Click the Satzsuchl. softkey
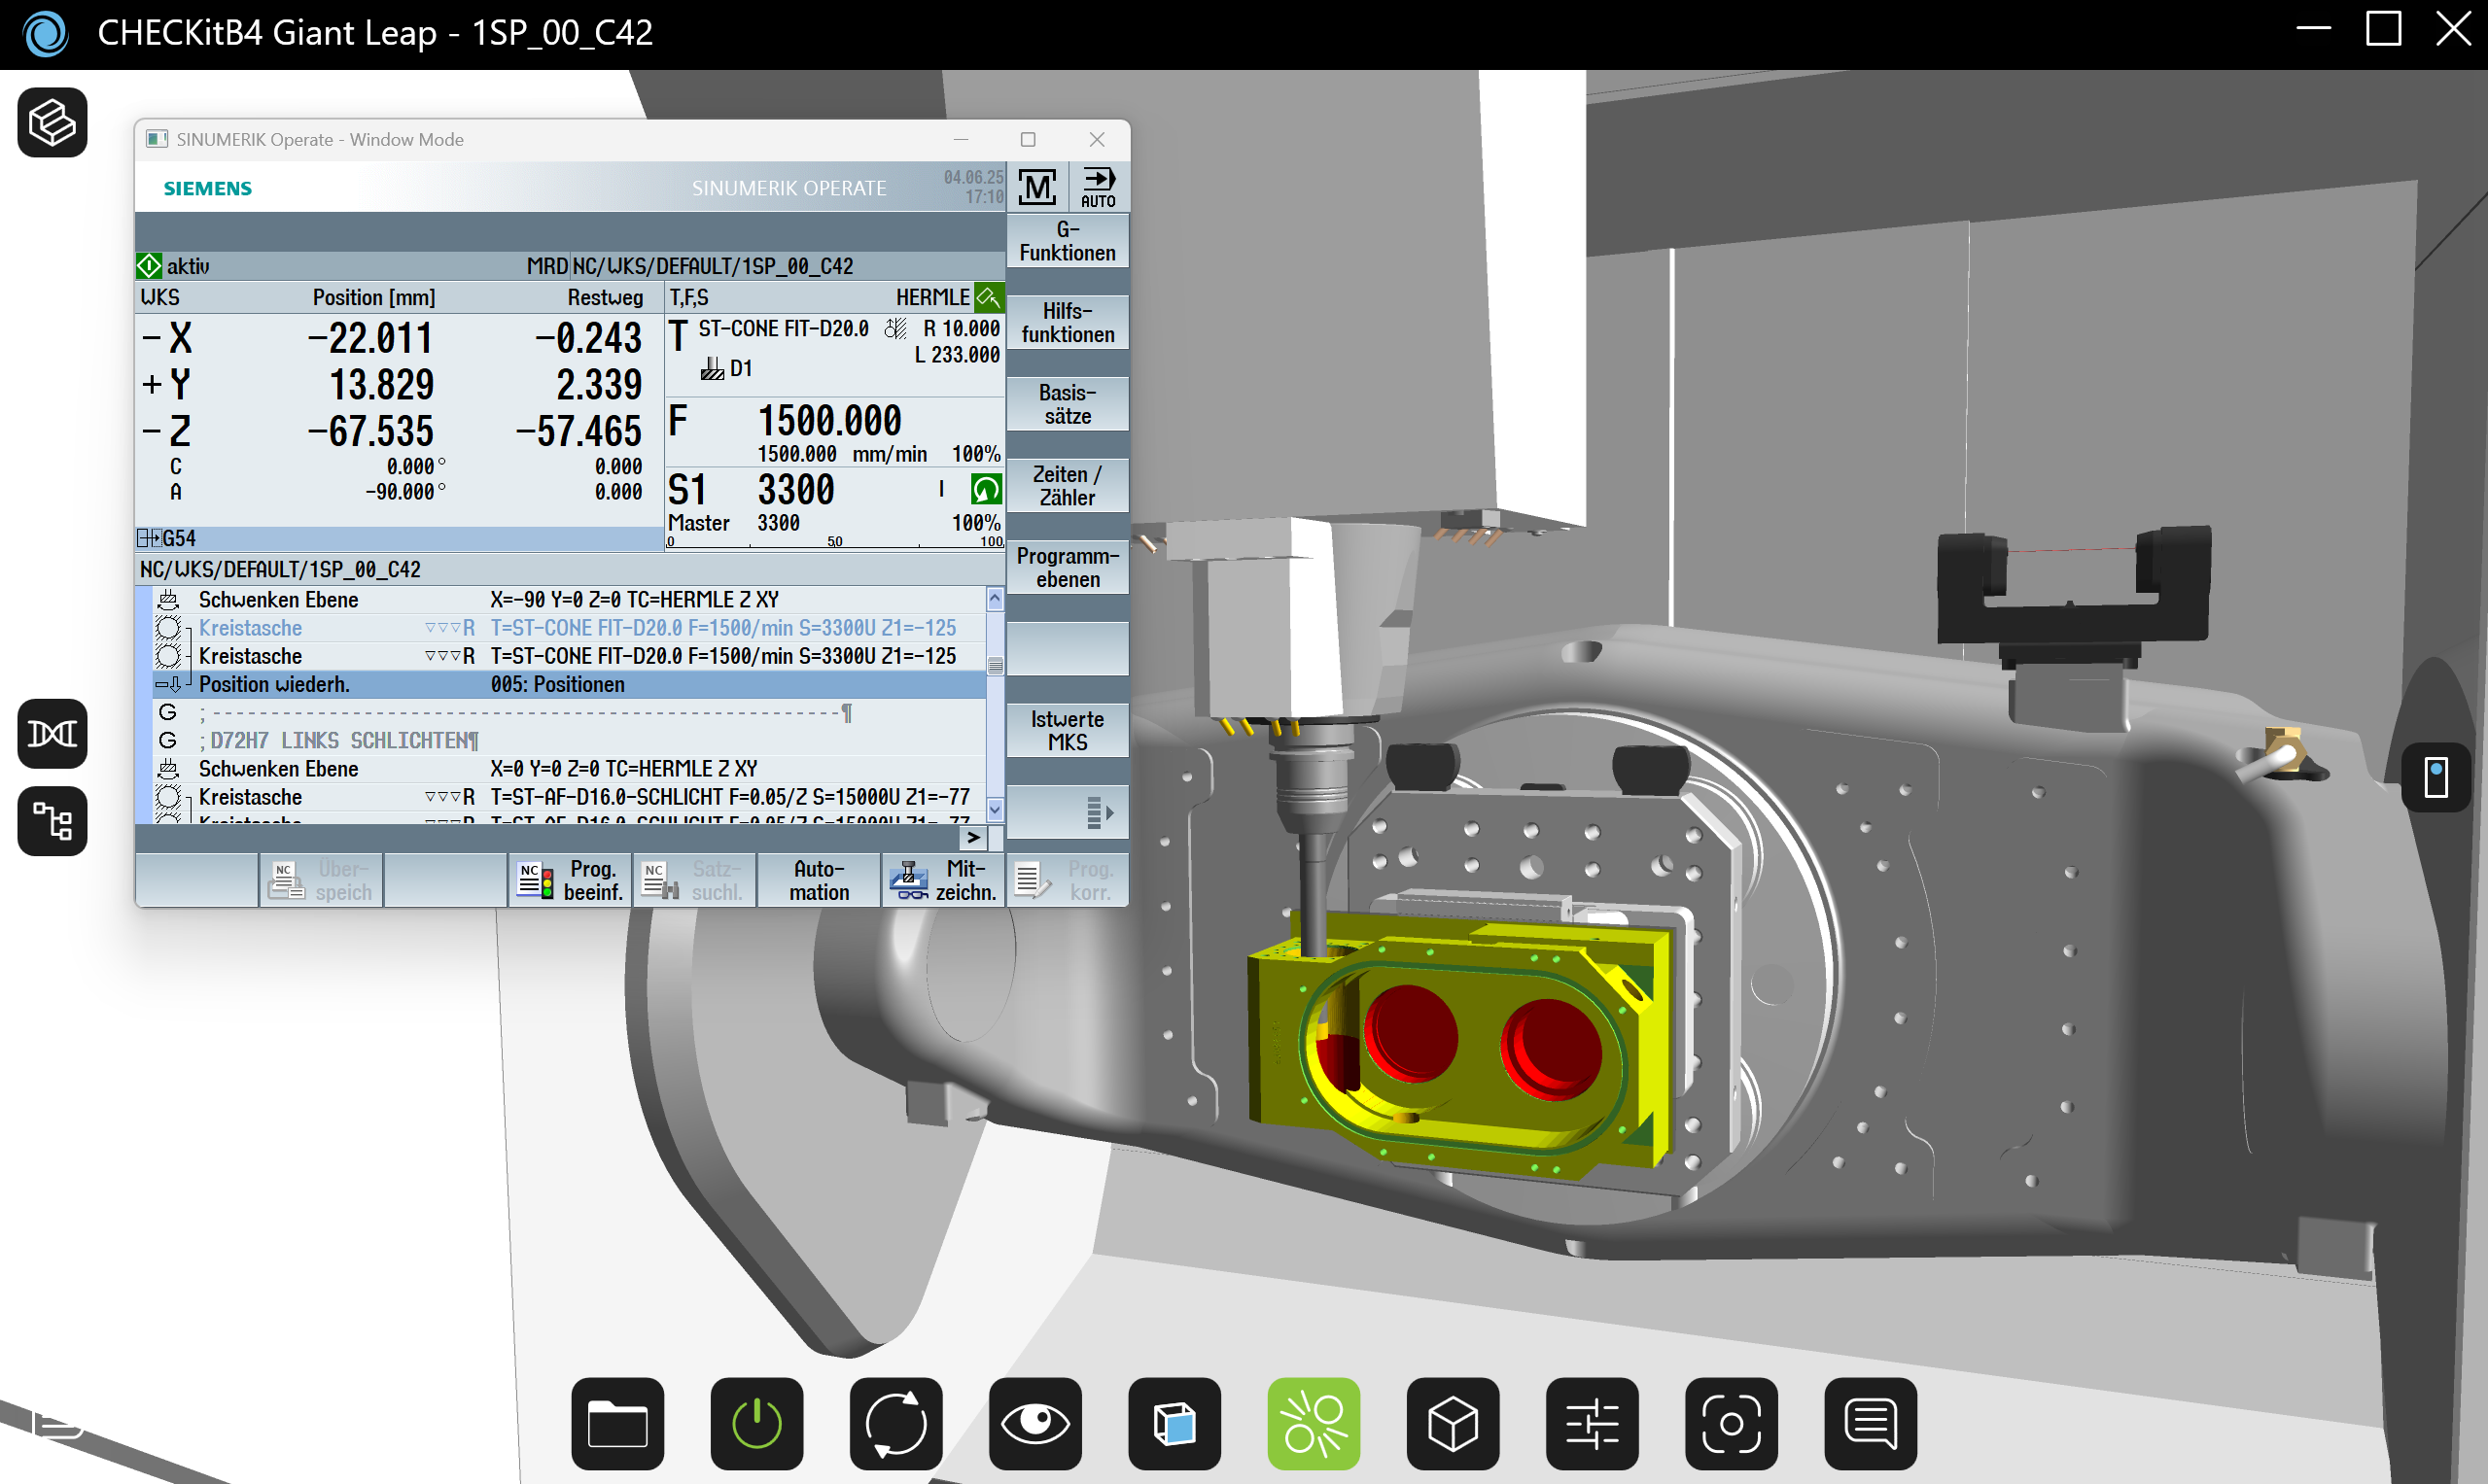 694,881
